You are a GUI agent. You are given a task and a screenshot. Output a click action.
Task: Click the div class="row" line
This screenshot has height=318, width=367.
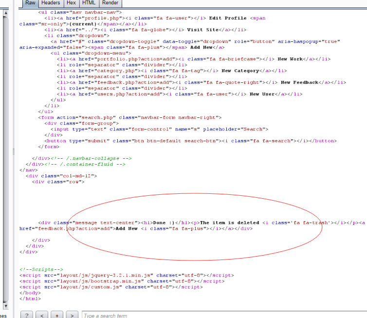(x=58, y=182)
